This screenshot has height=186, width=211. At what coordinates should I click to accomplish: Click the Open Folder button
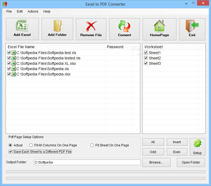click(191, 162)
